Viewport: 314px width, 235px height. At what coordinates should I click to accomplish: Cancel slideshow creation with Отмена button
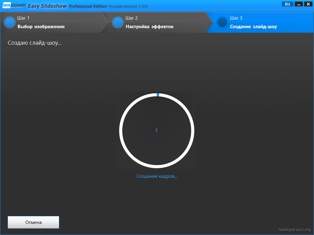point(33,222)
